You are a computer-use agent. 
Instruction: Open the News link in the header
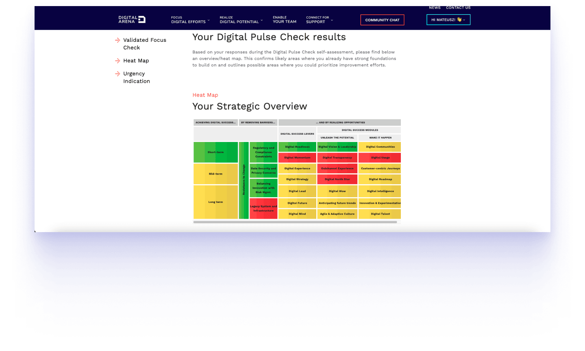click(435, 8)
